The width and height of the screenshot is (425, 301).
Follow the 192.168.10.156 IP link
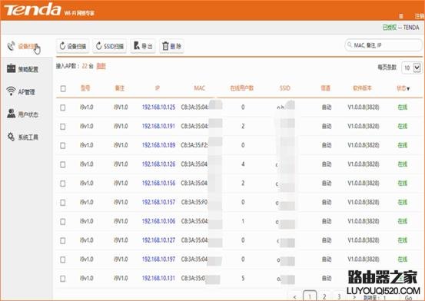(158, 183)
